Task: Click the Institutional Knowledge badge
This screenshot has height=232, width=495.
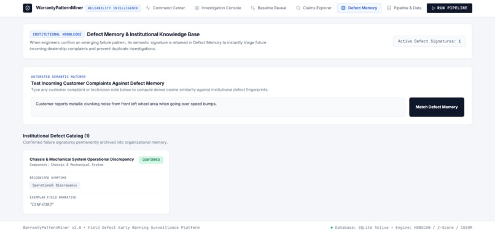Action: [57, 34]
